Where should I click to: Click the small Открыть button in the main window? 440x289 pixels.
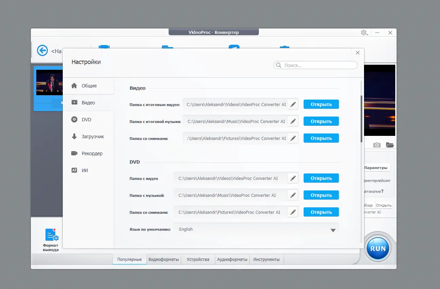[384, 205]
